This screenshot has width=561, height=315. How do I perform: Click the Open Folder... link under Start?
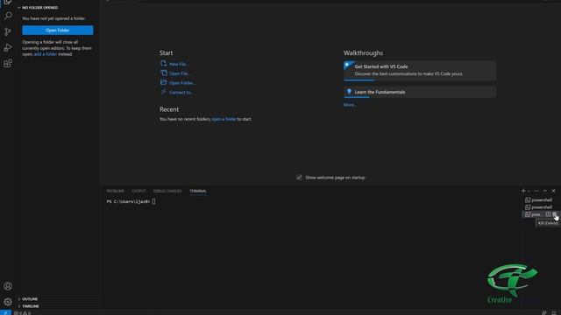pos(182,83)
